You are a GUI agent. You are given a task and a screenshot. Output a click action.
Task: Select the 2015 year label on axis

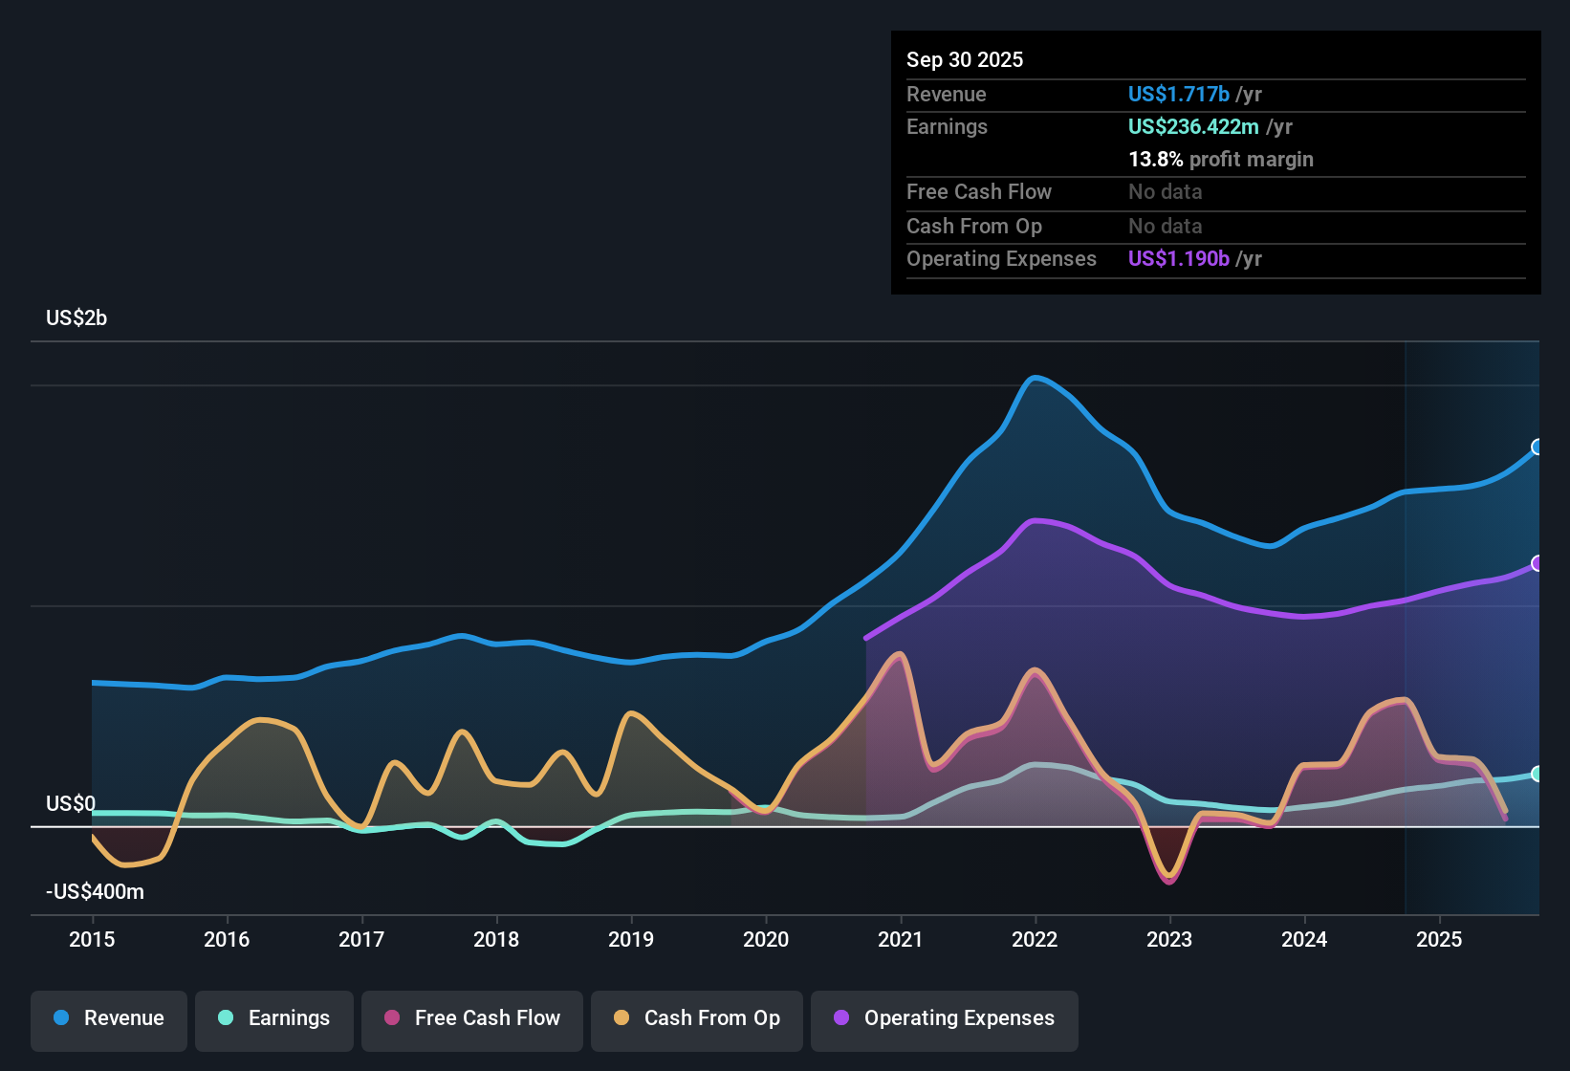[x=91, y=940]
